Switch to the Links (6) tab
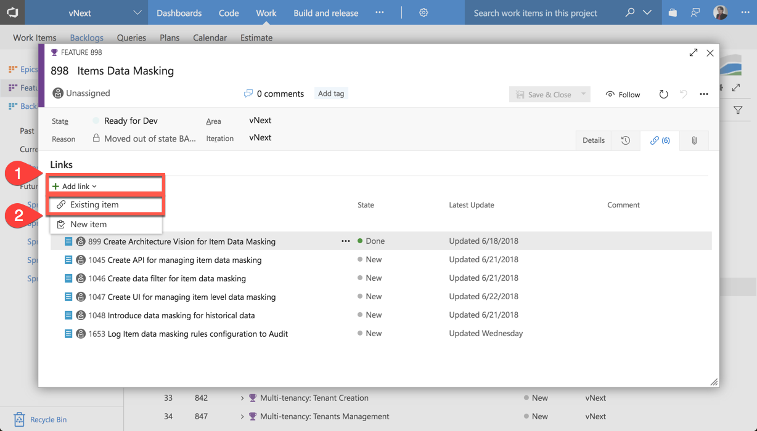The height and width of the screenshot is (431, 757). 660,140
